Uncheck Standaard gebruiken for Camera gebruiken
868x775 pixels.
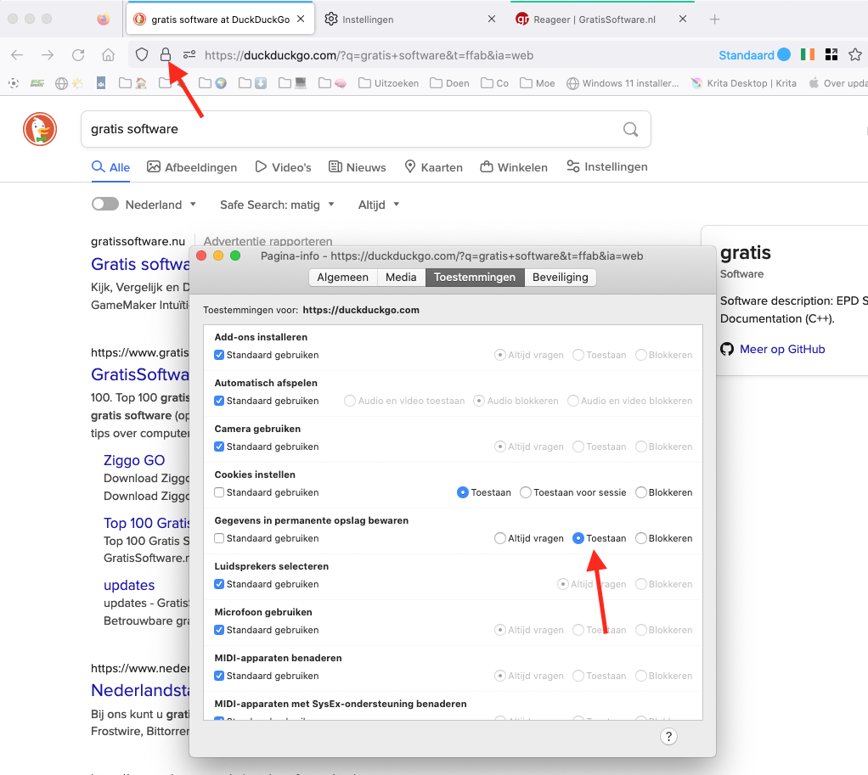[x=219, y=446]
